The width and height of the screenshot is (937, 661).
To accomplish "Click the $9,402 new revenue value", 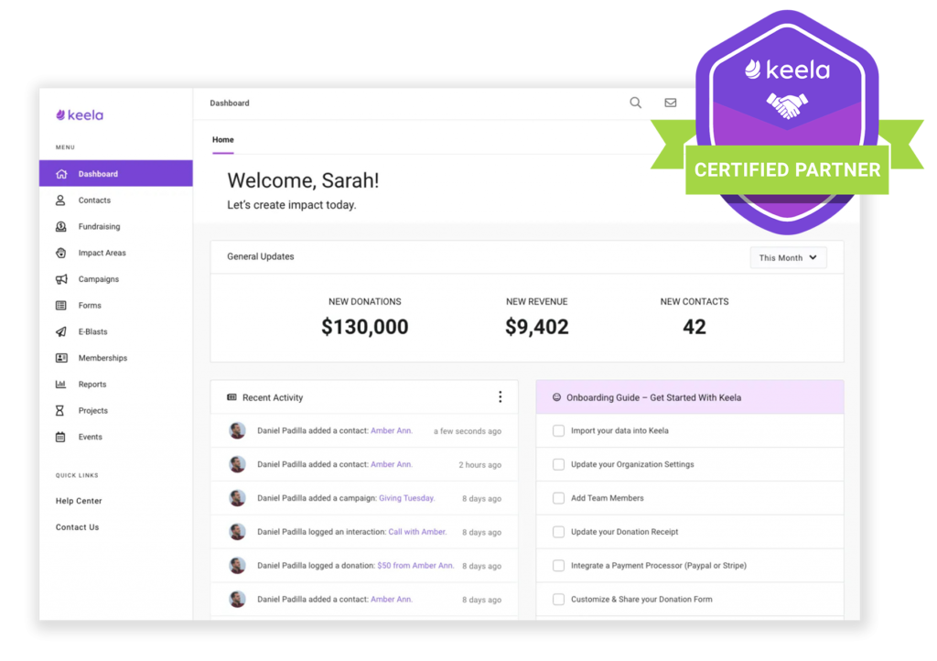I will [536, 327].
